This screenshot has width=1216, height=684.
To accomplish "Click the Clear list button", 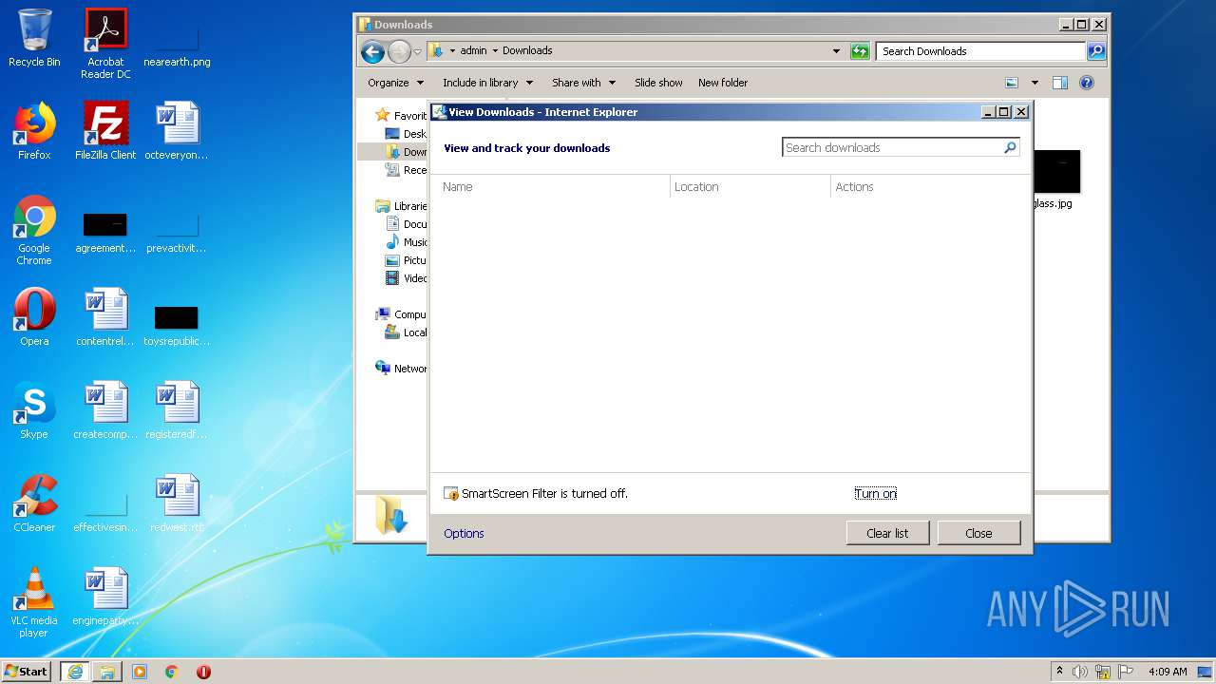I will click(887, 533).
